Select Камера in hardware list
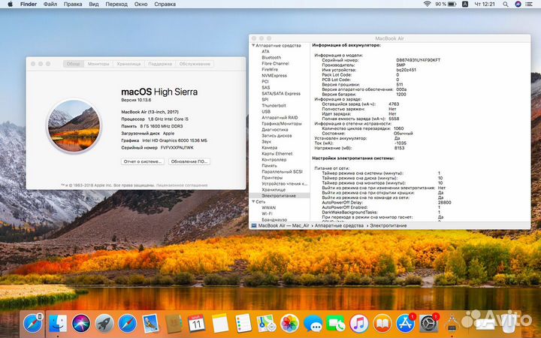541x338 pixels. (x=269, y=148)
